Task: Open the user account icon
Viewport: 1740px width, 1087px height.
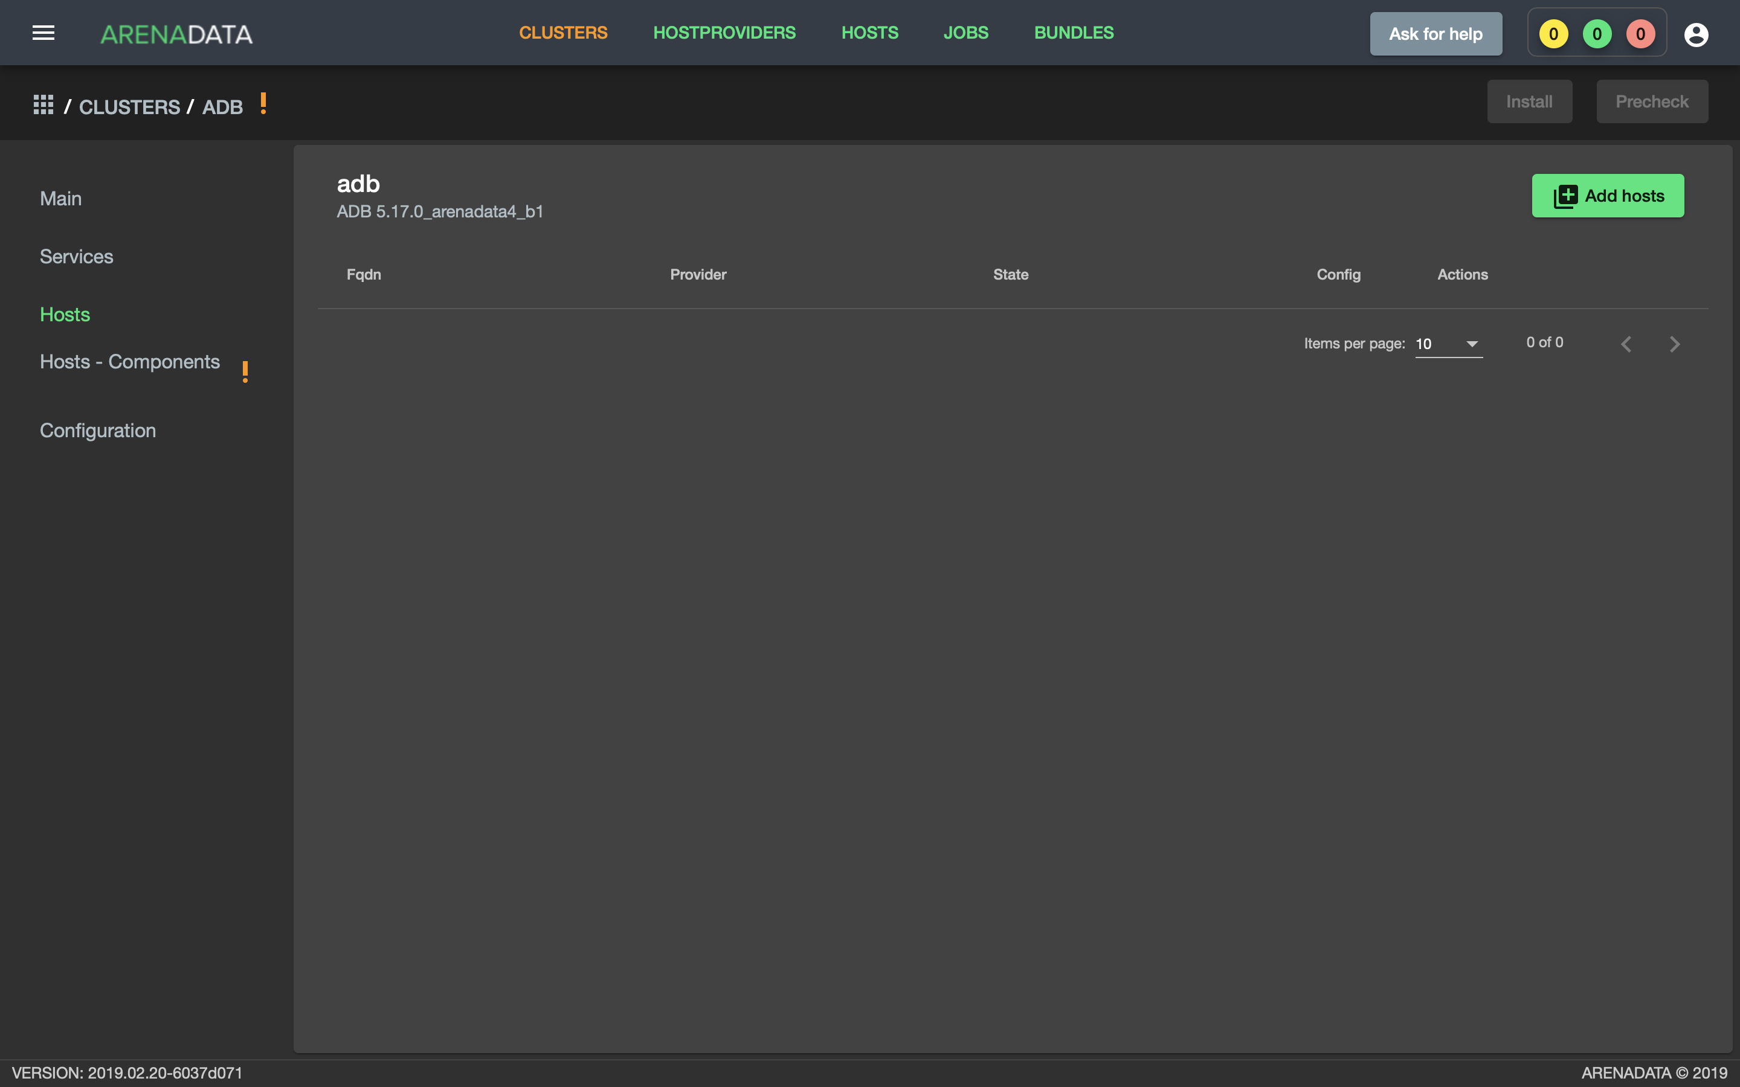Action: pyautogui.click(x=1695, y=34)
